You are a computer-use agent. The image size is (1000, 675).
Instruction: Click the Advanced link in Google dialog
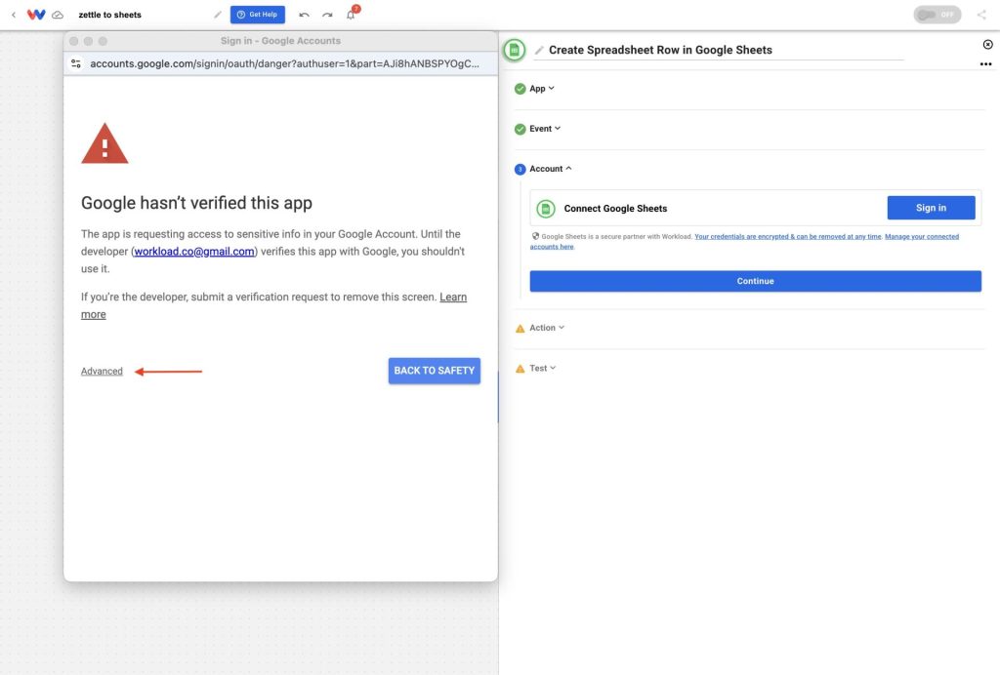(x=102, y=372)
